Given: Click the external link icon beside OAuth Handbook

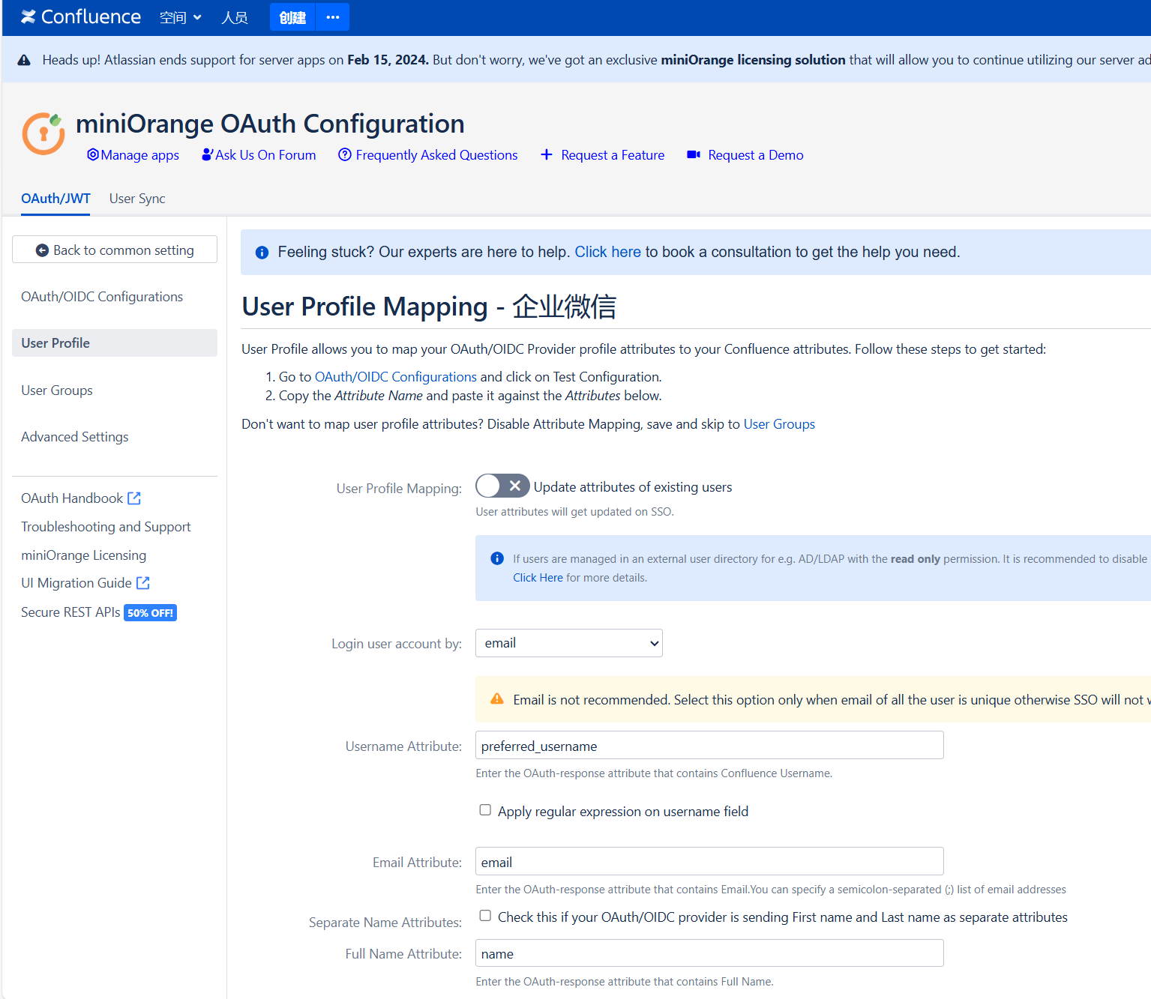Looking at the screenshot, I should click(x=134, y=498).
